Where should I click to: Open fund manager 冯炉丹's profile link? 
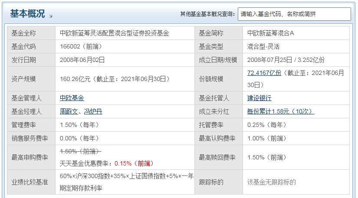click(x=93, y=111)
